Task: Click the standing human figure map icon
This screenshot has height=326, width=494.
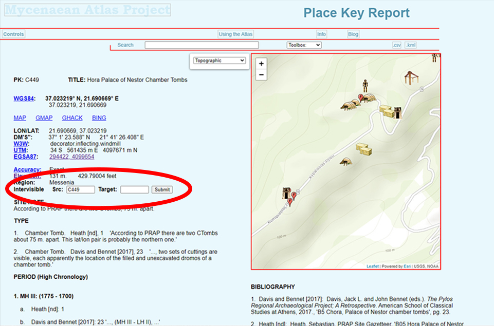Action: (365, 85)
